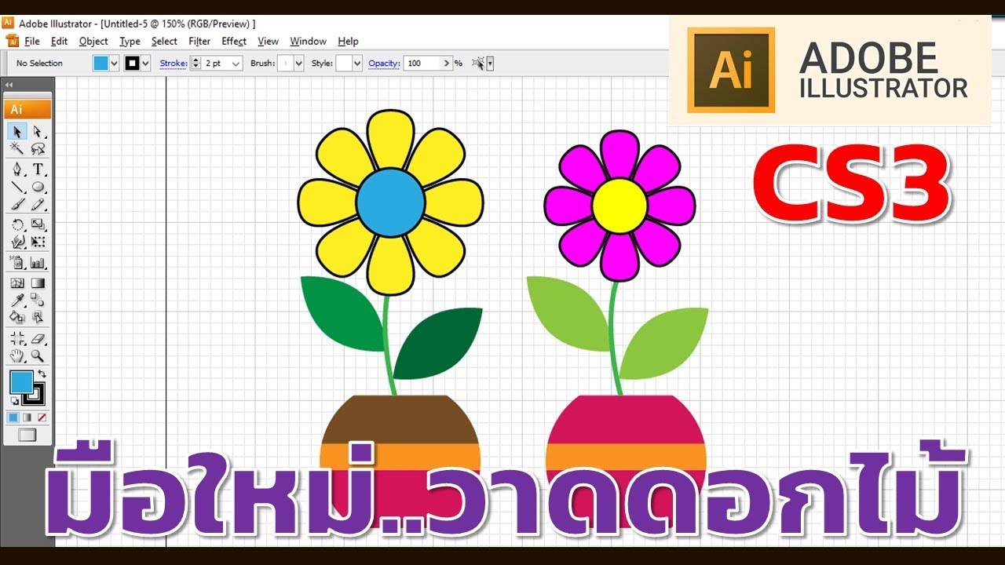The image size is (1005, 565).
Task: Open the Help menu
Action: [348, 42]
